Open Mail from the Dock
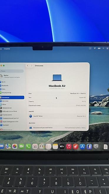The width and height of the screenshot is (109, 194). 1,147
